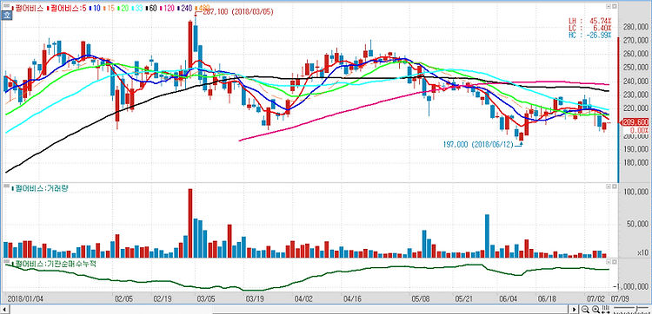Close the 기관순매수누적 panel
Screen dimensions: 652x314
click(614, 263)
